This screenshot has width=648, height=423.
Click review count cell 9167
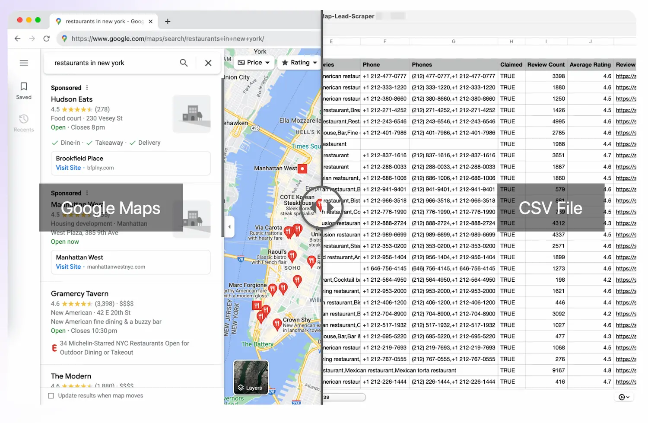546,370
